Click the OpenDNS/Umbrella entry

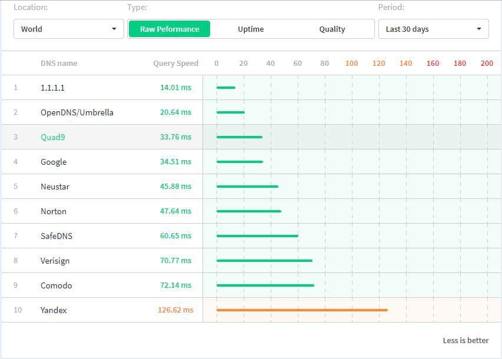pos(77,112)
